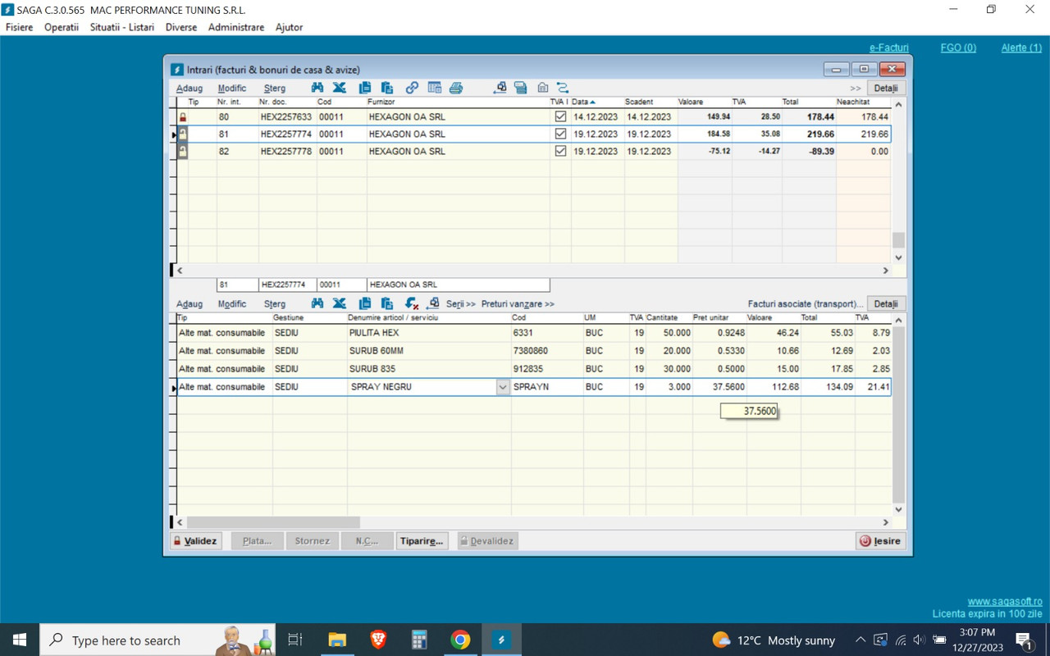Click the stacked documents icon in upper toolbar
Screen dimensions: 1050x656
click(x=520, y=88)
